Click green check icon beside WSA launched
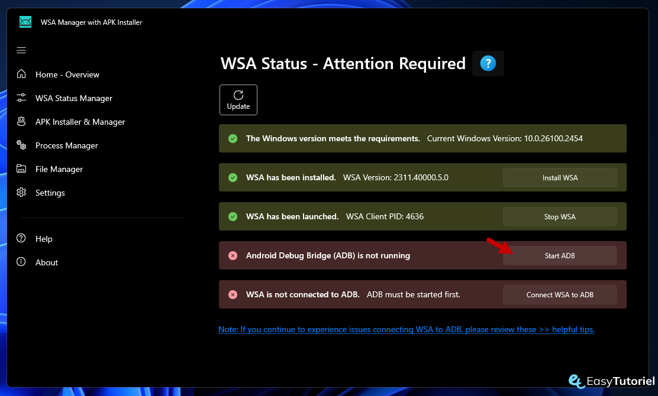 pos(233,217)
